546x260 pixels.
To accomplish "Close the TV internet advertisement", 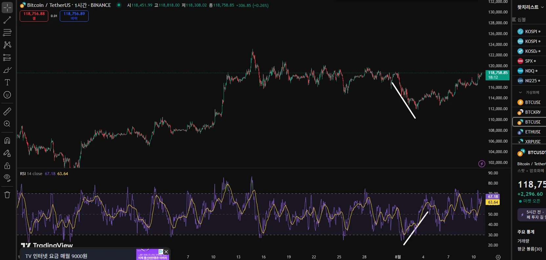I will click(166, 252).
